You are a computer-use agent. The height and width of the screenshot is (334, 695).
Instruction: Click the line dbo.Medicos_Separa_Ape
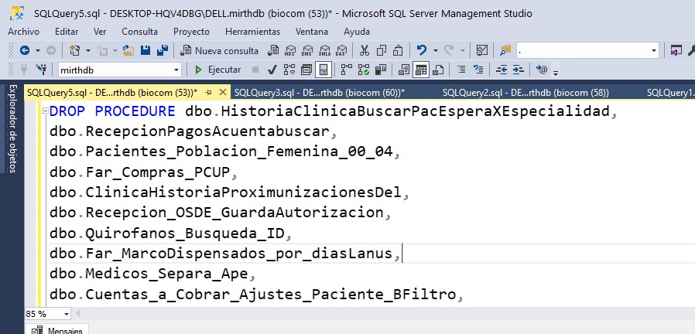pos(152,274)
